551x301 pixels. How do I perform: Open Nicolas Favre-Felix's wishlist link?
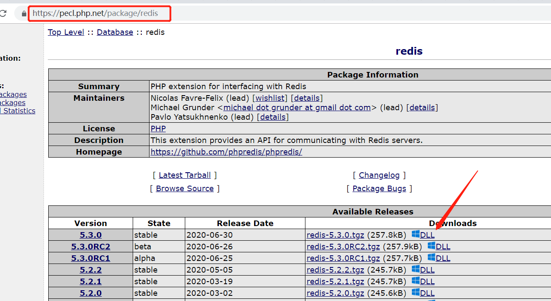pos(270,98)
